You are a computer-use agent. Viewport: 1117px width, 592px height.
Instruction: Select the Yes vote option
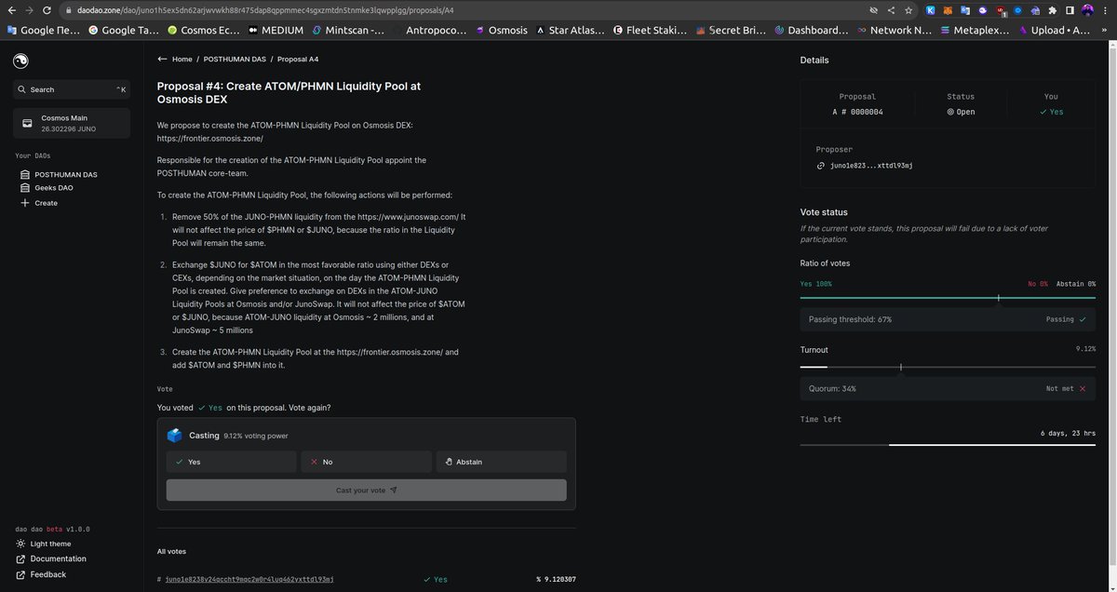pyautogui.click(x=232, y=462)
